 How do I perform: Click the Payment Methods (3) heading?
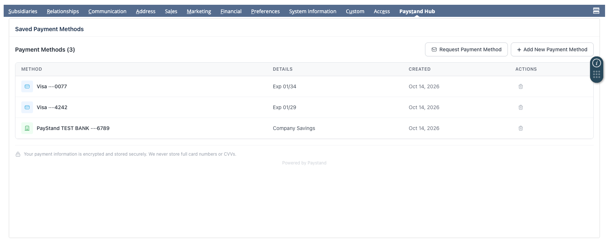click(x=45, y=49)
